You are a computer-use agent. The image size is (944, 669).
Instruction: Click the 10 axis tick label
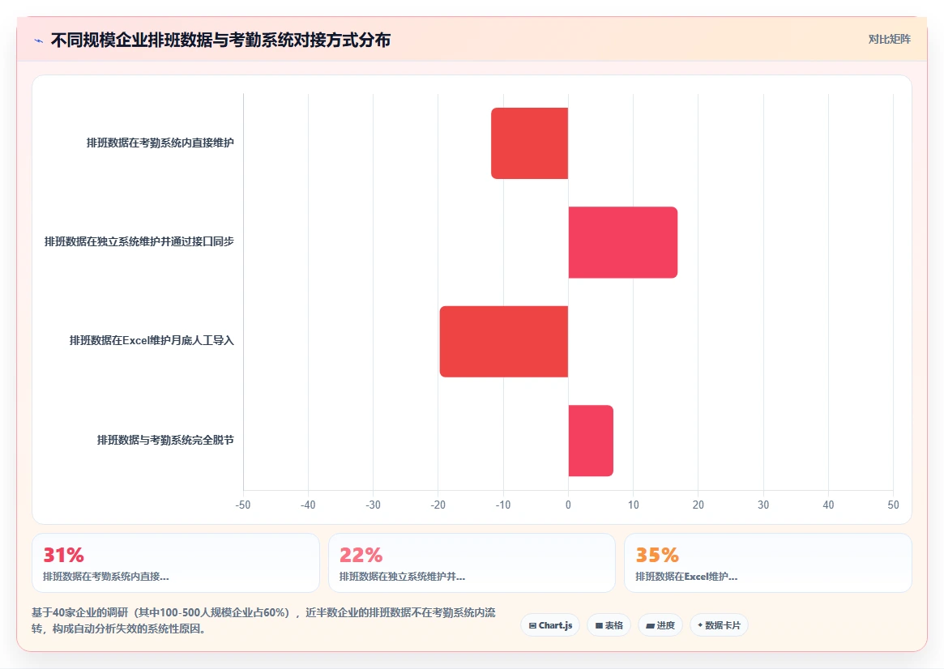point(634,505)
